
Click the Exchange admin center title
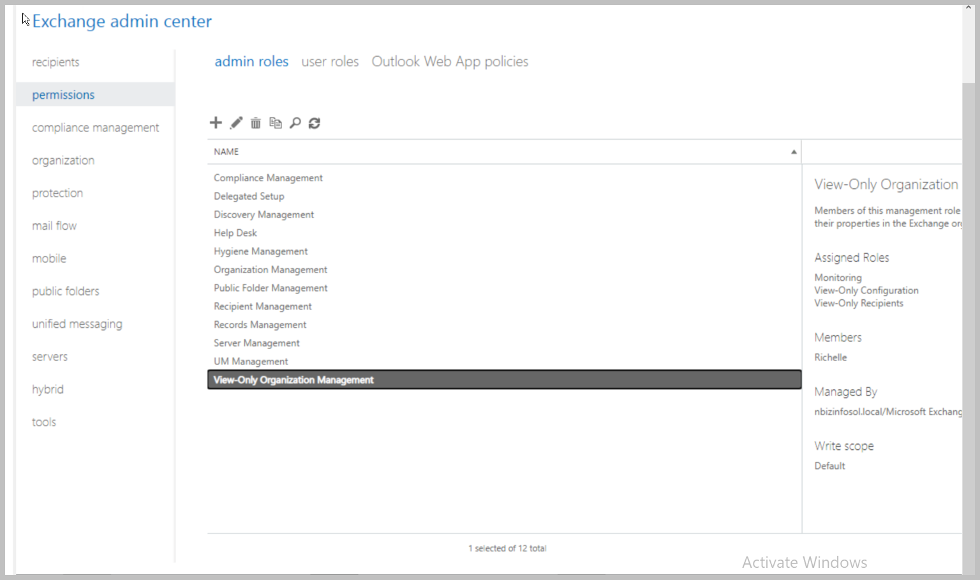[x=122, y=21]
